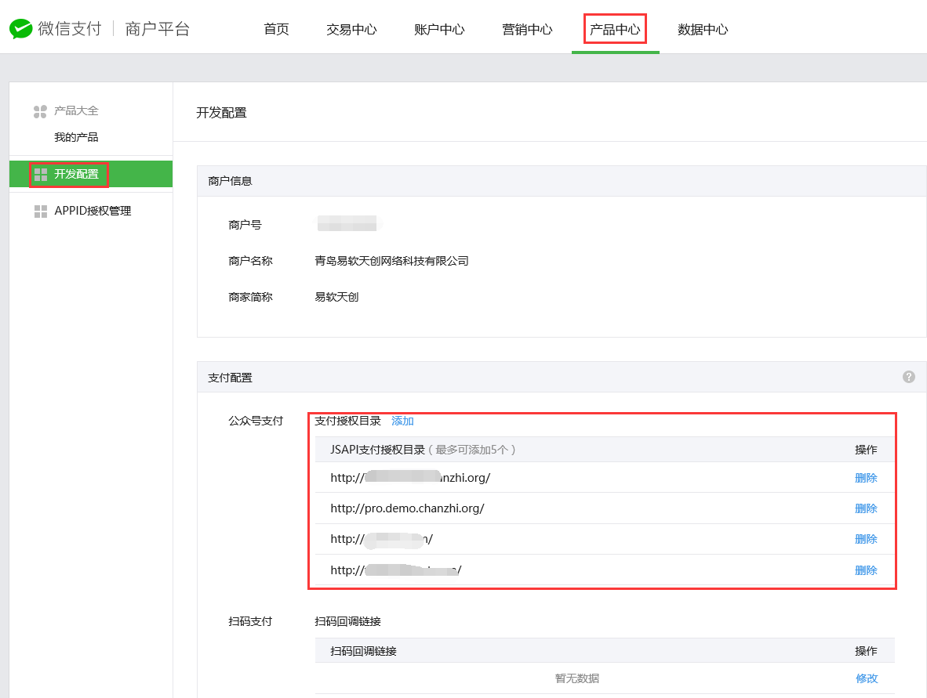Click the 产品大全 clover icon
The height and width of the screenshot is (698, 927).
(41, 112)
